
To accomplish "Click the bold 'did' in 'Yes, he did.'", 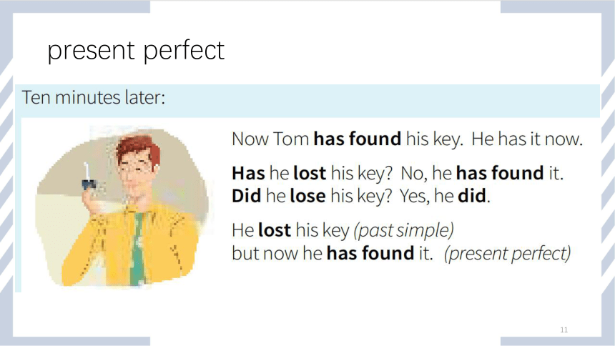I will click(x=472, y=196).
